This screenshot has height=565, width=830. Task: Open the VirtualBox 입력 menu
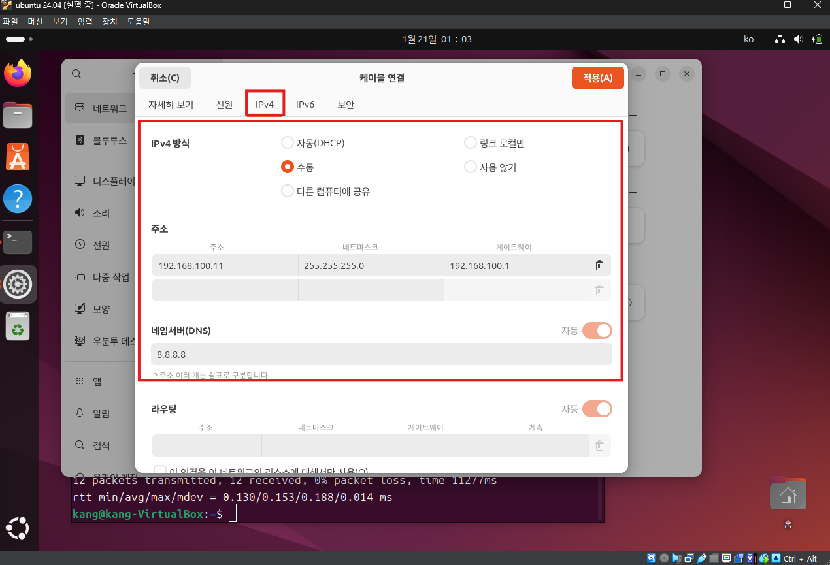point(85,22)
